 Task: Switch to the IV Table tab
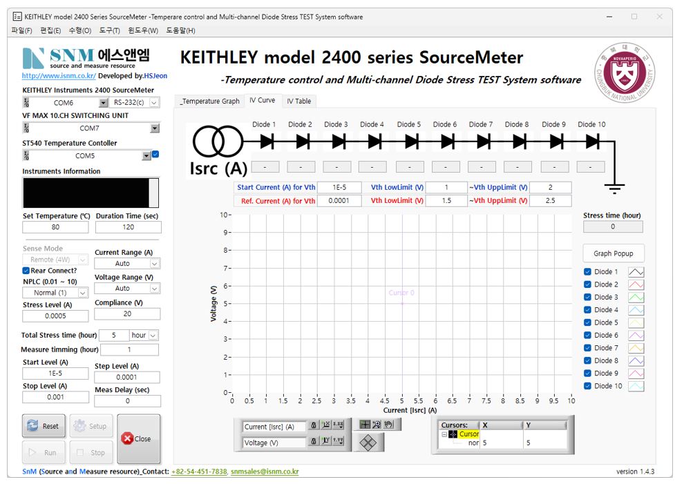click(299, 101)
